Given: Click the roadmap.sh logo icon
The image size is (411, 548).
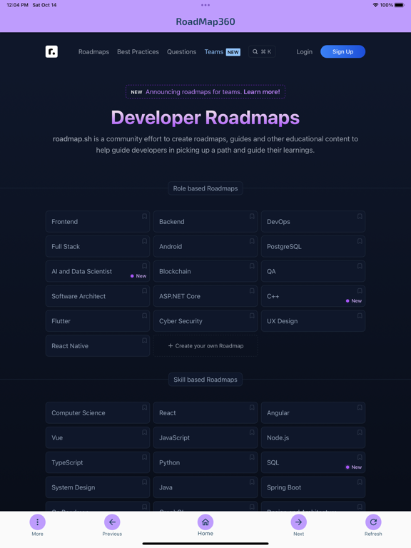Looking at the screenshot, I should (51, 51).
